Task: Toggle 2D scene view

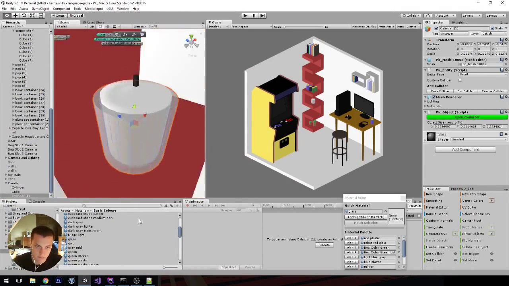Action: [x=92, y=27]
